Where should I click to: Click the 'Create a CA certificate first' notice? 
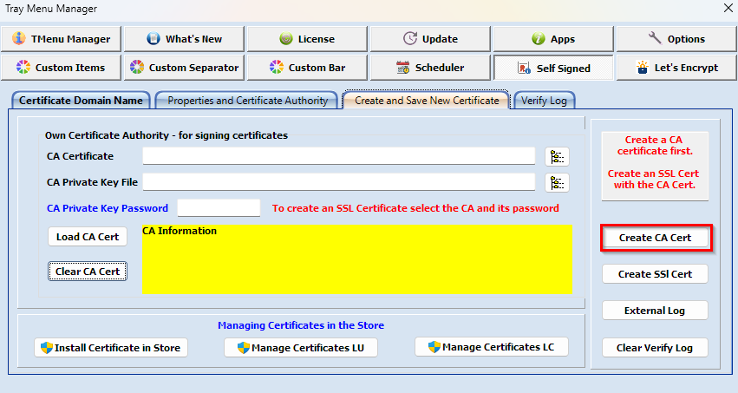click(655, 167)
